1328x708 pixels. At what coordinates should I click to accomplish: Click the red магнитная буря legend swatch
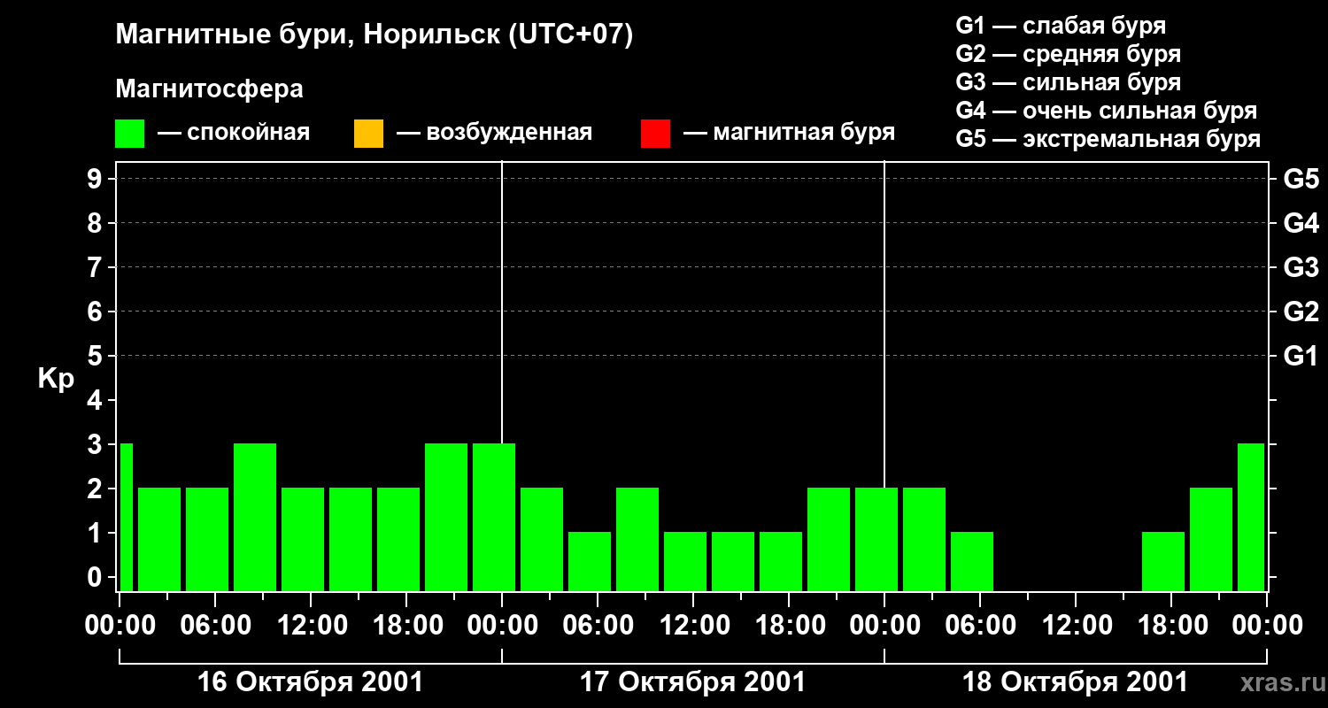pos(655,134)
